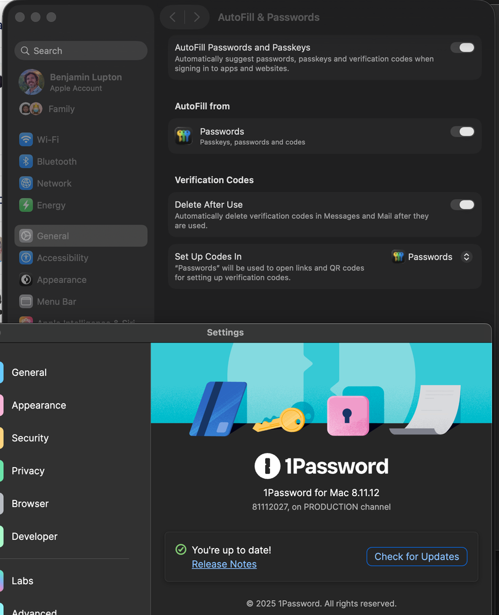Select the Energy battery icon

coord(26,205)
